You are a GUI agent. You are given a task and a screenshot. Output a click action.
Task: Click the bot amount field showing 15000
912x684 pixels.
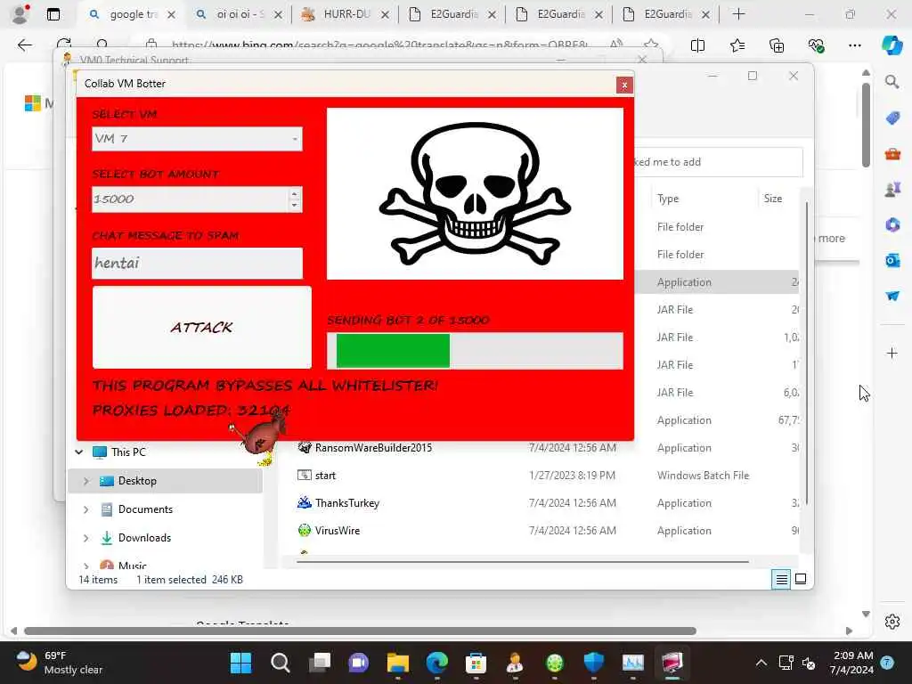190,199
